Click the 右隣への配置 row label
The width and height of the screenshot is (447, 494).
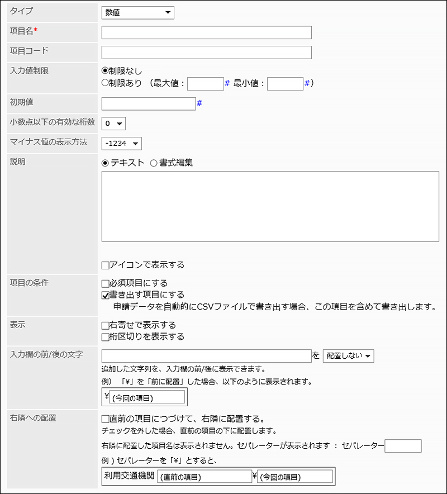[x=33, y=418]
